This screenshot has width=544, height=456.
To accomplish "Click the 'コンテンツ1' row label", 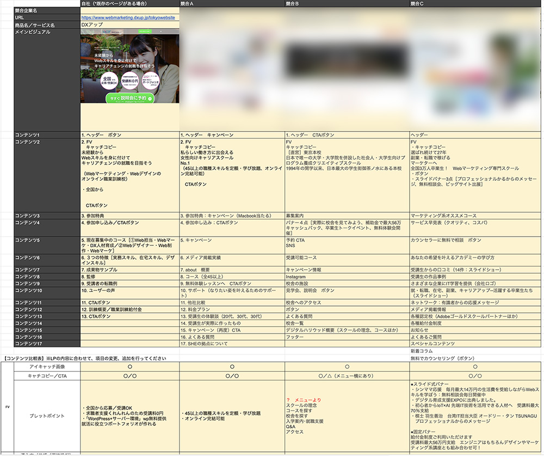I will [x=47, y=135].
